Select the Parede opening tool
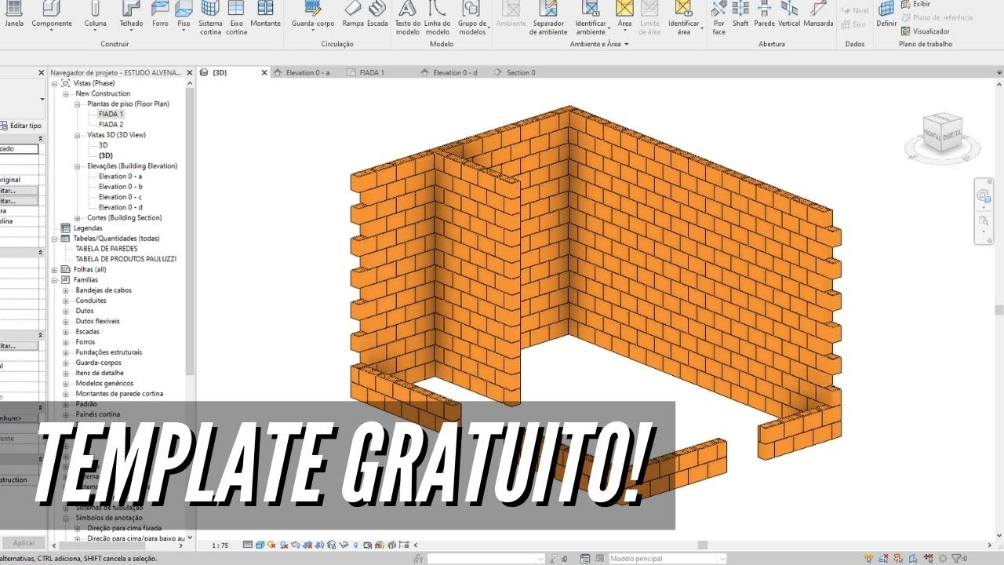This screenshot has width=1004, height=565. point(764,14)
